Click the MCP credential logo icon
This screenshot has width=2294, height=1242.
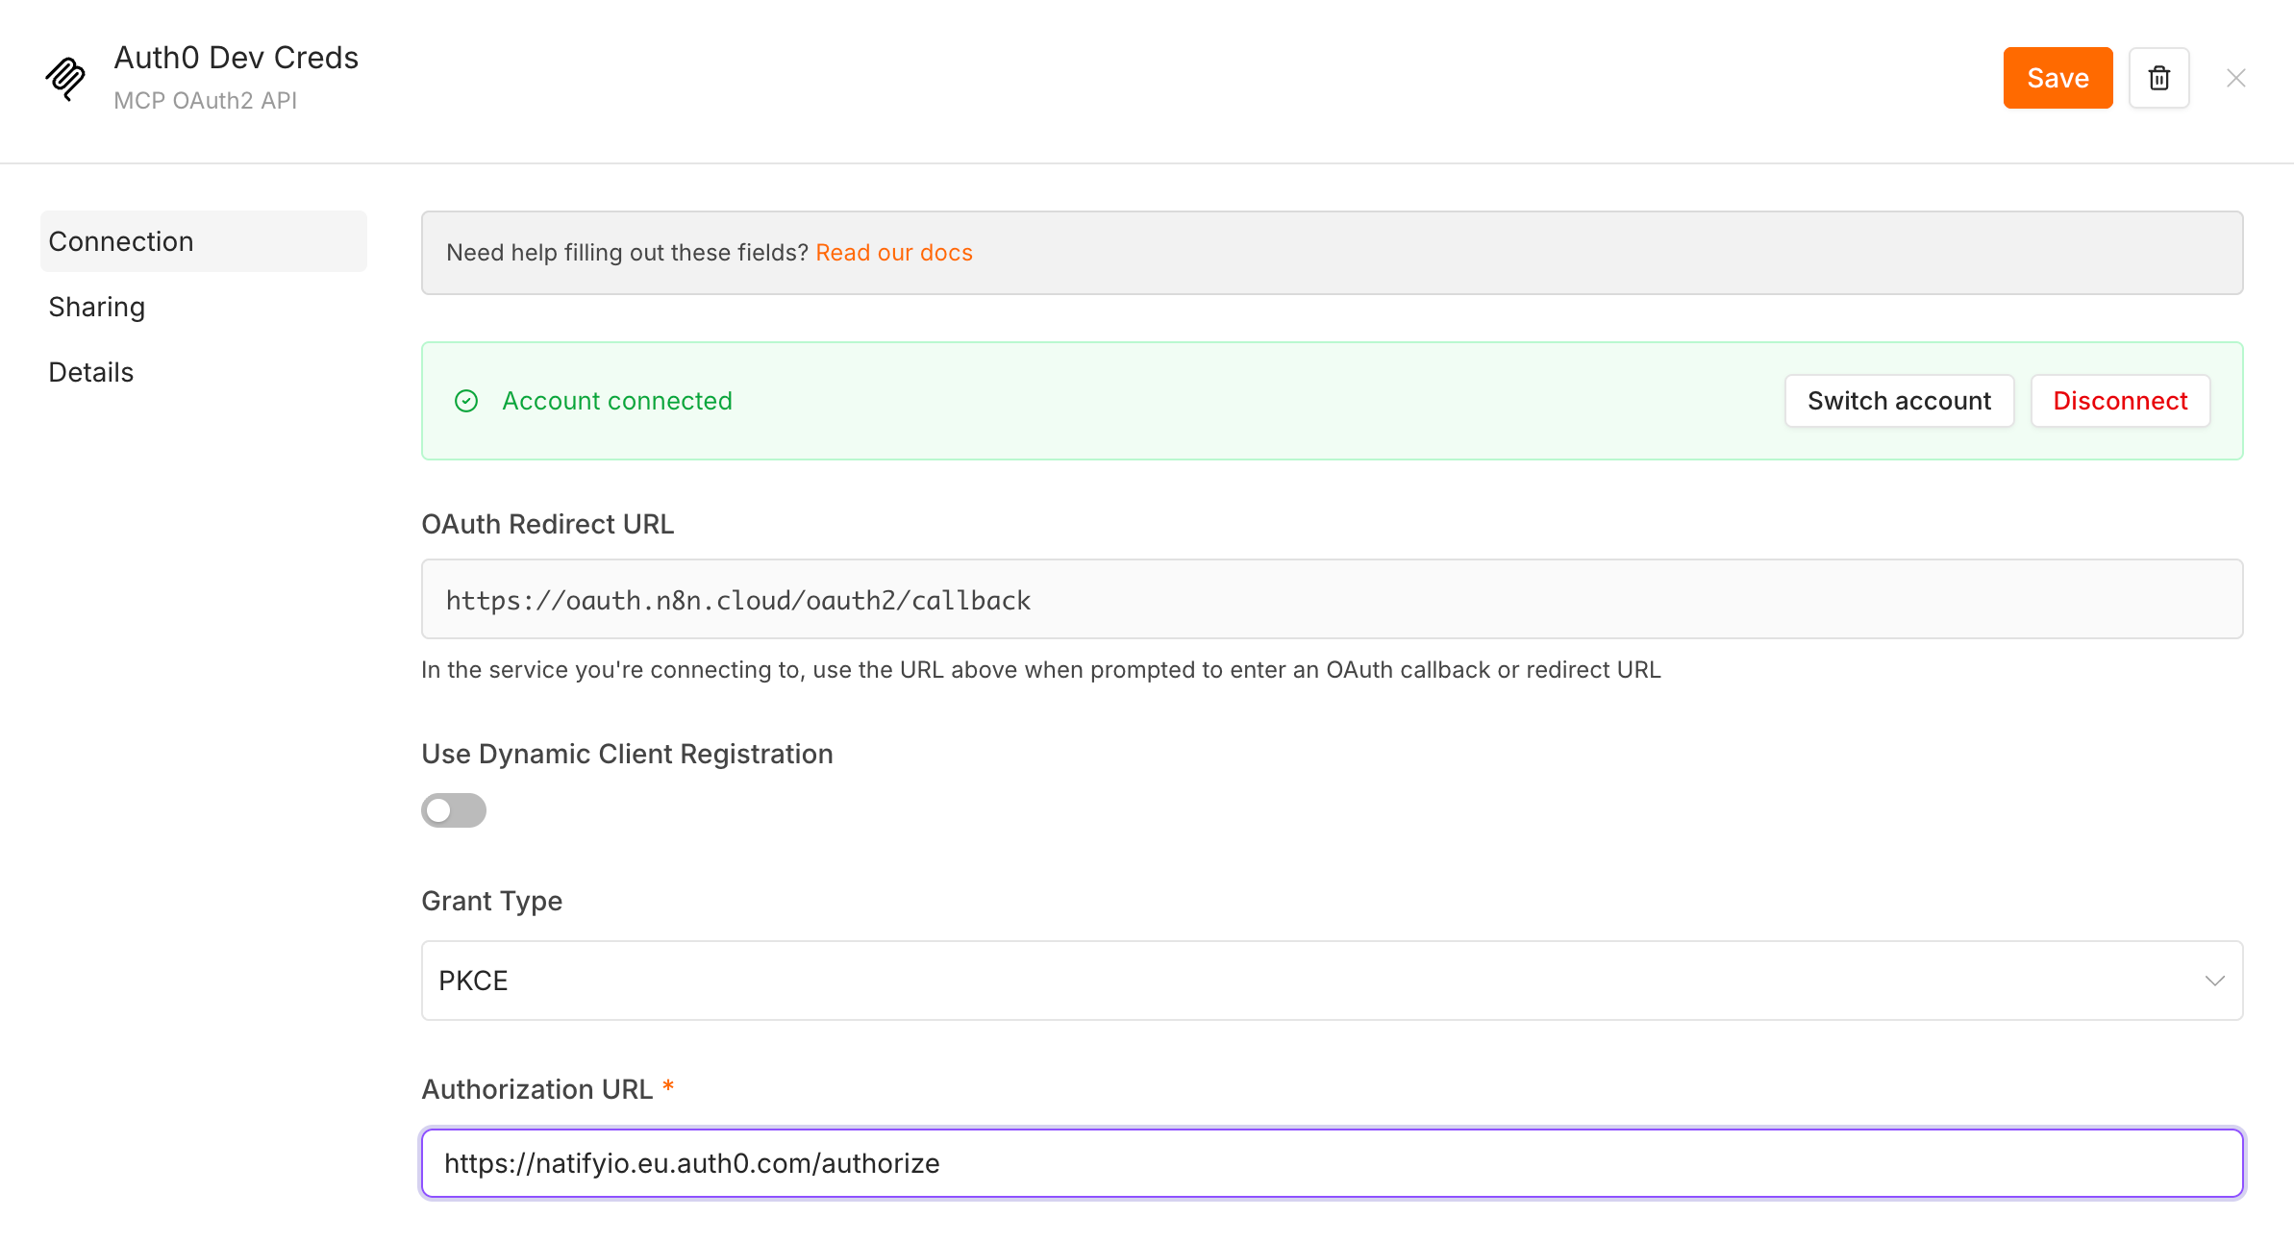pyautogui.click(x=65, y=78)
